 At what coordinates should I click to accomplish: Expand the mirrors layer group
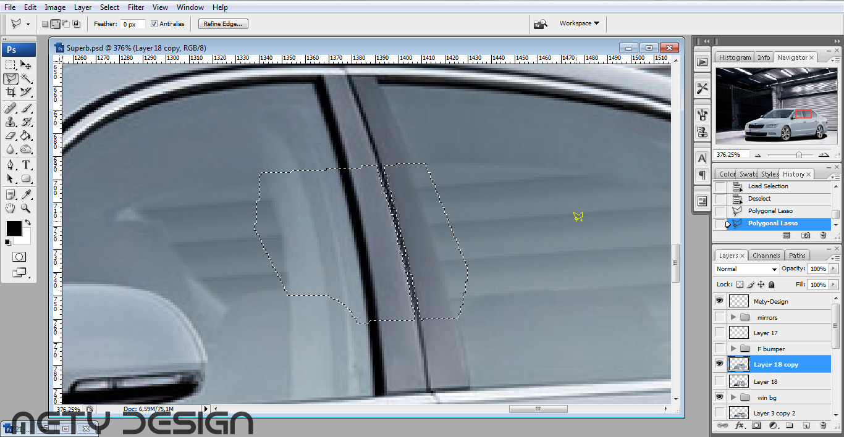[x=733, y=317]
